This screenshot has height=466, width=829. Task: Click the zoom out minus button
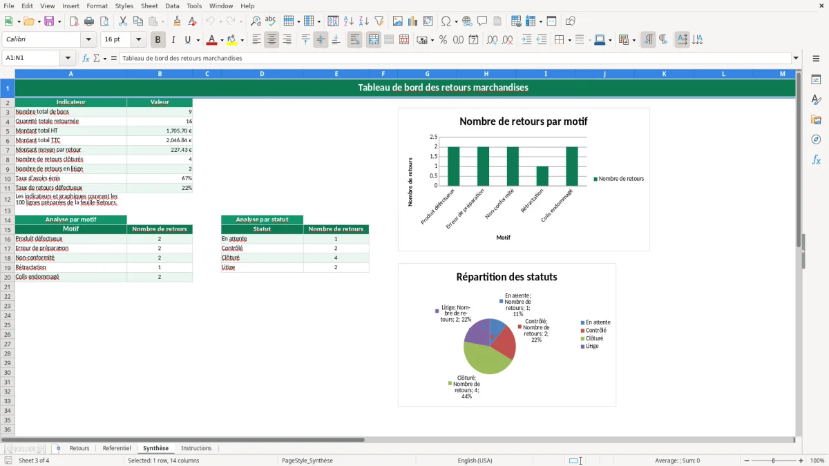tap(746, 460)
